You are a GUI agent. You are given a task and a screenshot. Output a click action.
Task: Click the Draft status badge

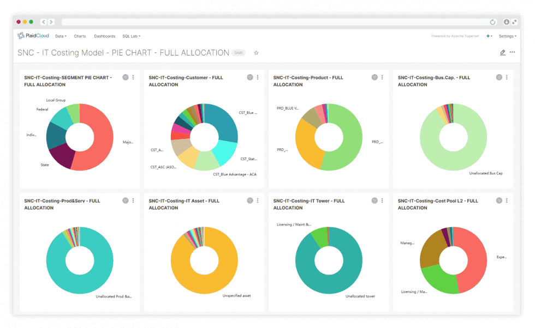(x=238, y=53)
